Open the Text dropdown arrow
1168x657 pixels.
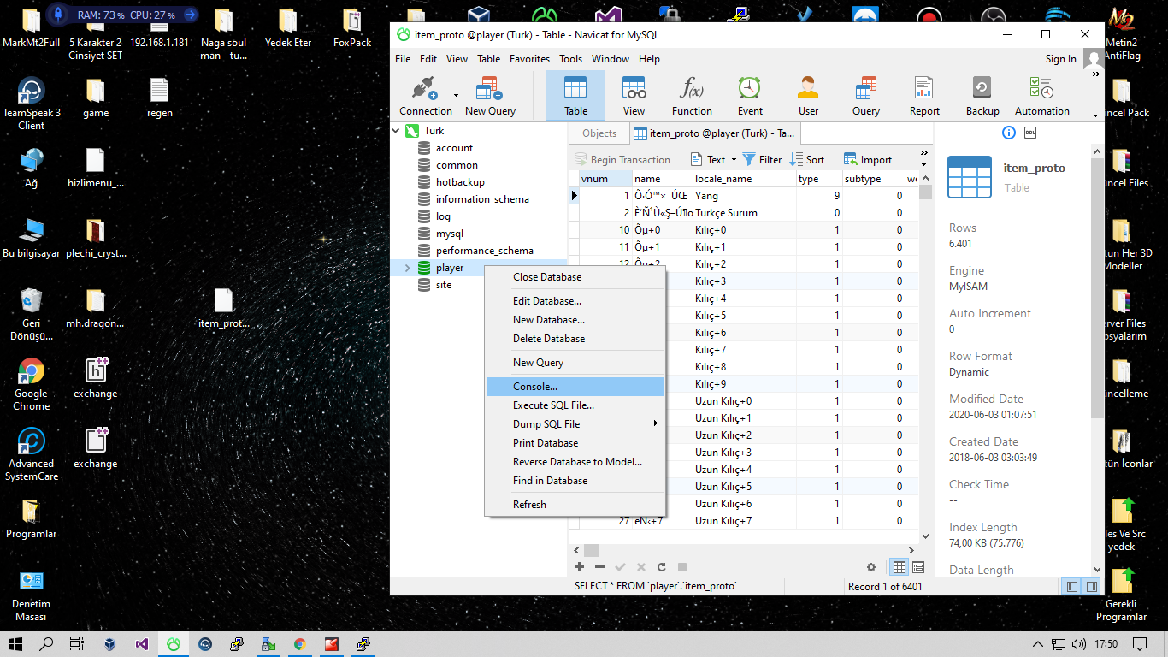click(x=734, y=160)
